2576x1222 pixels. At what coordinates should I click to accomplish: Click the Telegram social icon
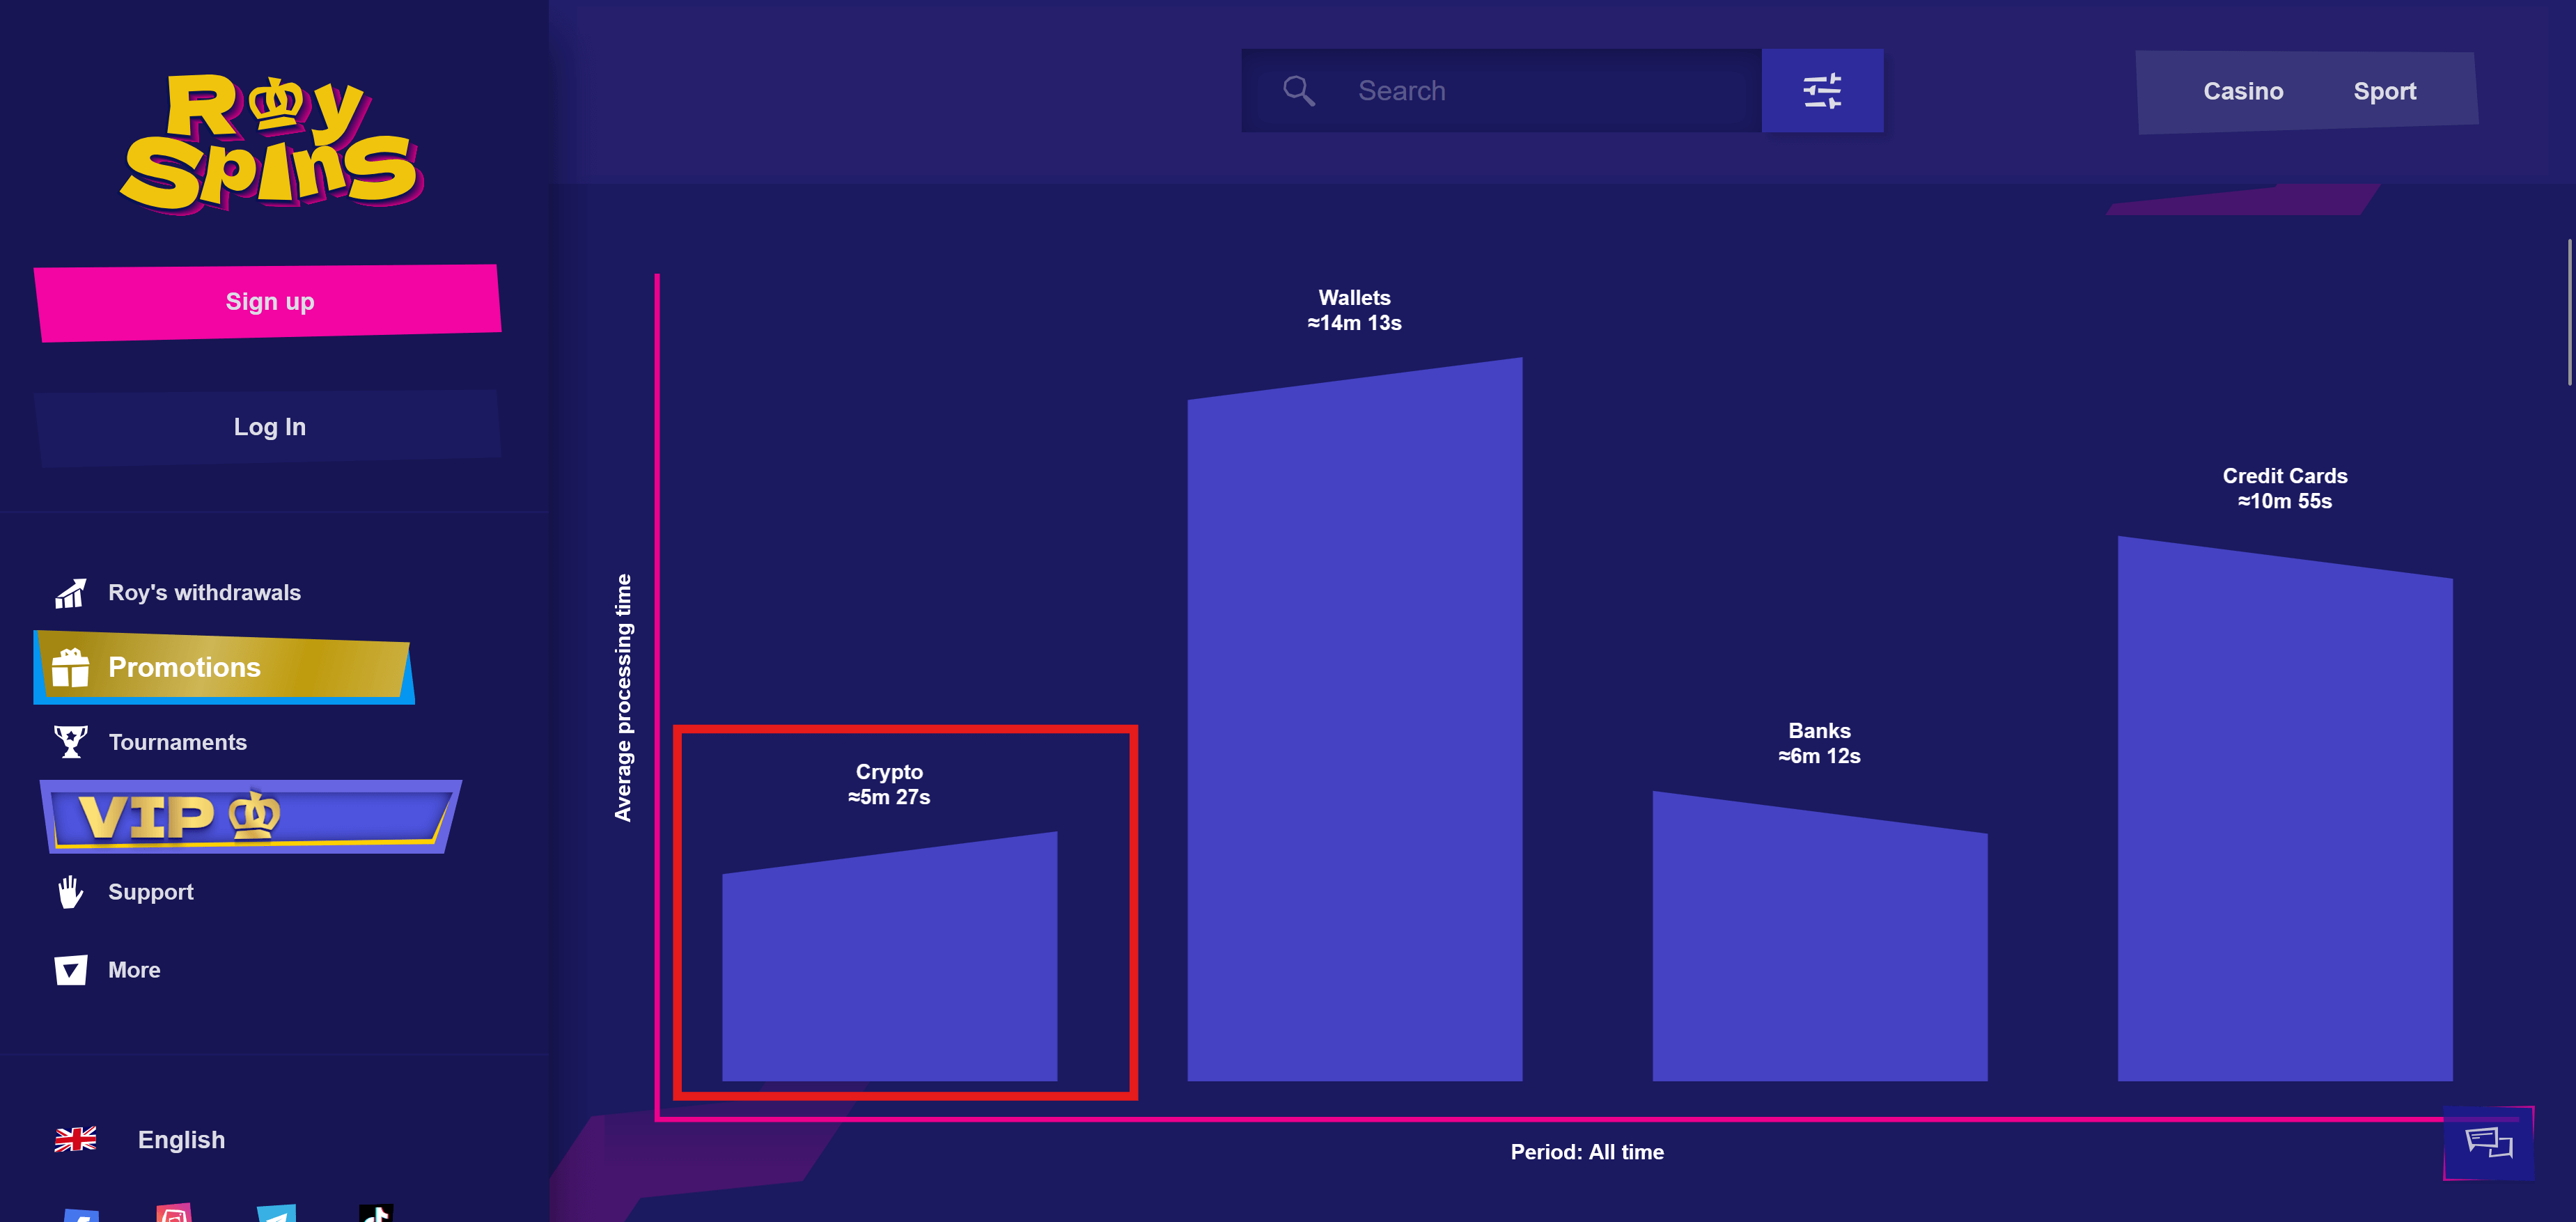point(277,1214)
